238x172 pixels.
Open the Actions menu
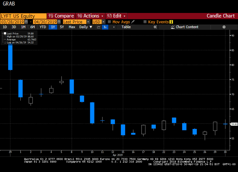91,16
